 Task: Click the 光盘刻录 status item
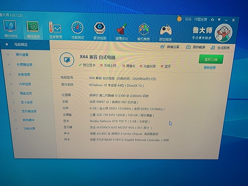pyautogui.click(x=148, y=66)
